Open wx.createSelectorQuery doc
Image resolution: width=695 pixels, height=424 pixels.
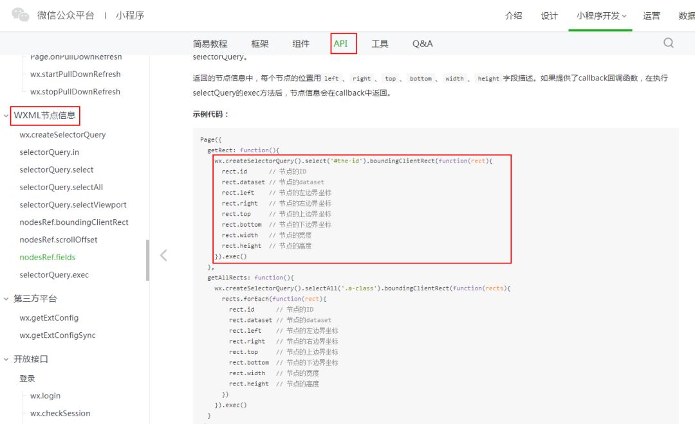[62, 134]
